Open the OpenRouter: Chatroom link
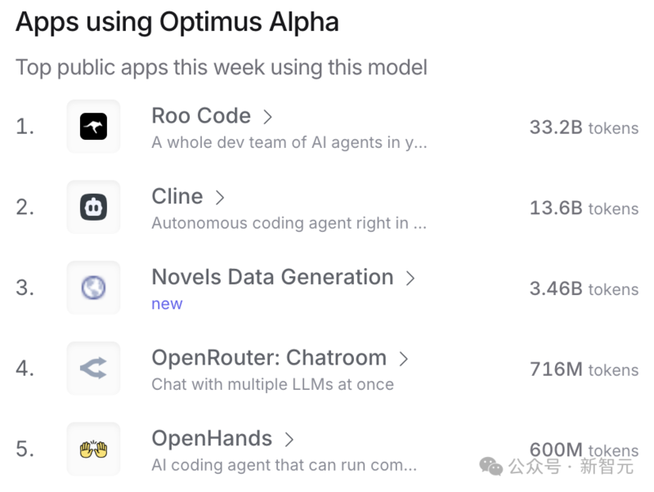 [268, 358]
